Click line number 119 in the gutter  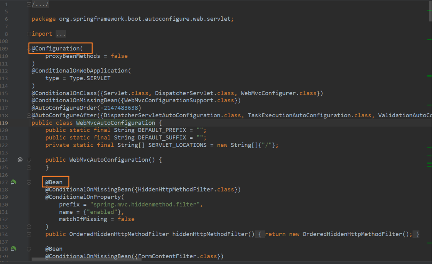point(4,123)
